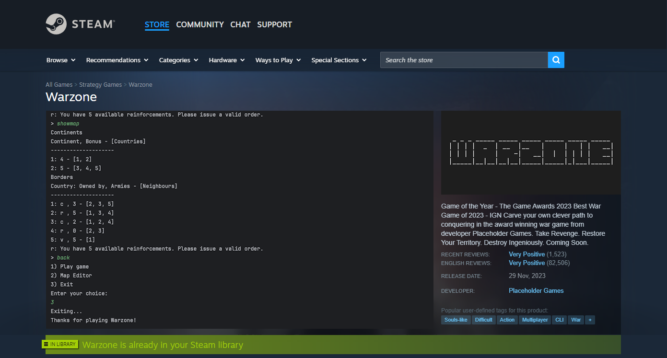The width and height of the screenshot is (667, 358).
Task: Click the Steam logo icon
Action: click(56, 24)
